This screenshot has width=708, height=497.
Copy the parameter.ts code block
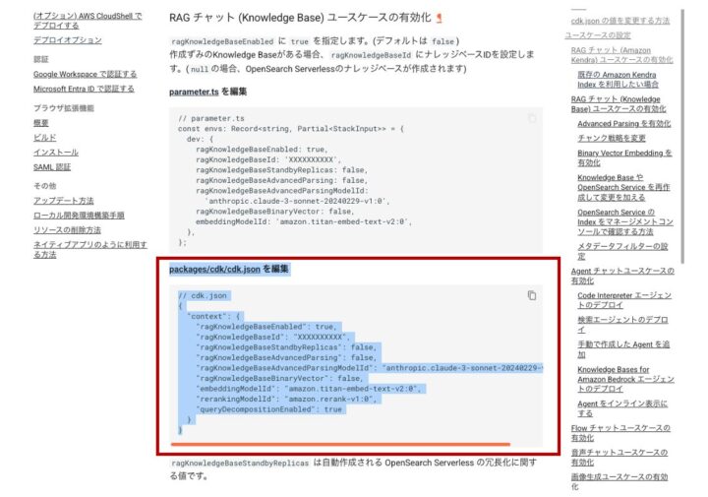(x=532, y=118)
